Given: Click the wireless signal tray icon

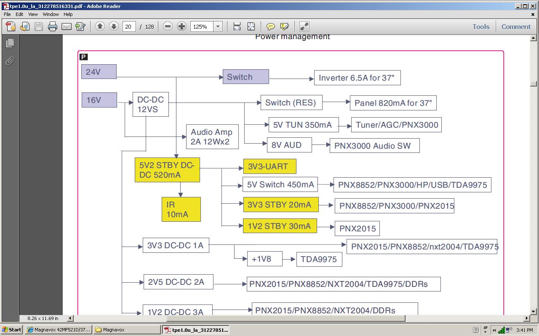Looking at the screenshot, I should click(x=501, y=330).
